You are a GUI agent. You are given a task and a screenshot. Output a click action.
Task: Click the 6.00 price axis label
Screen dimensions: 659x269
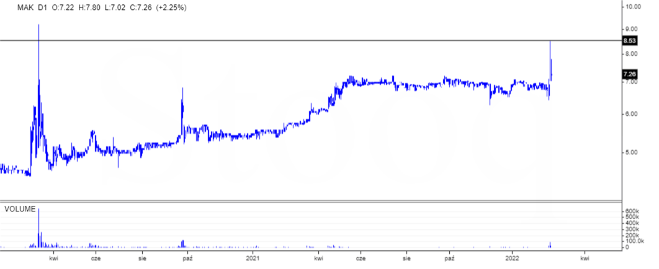coord(631,114)
